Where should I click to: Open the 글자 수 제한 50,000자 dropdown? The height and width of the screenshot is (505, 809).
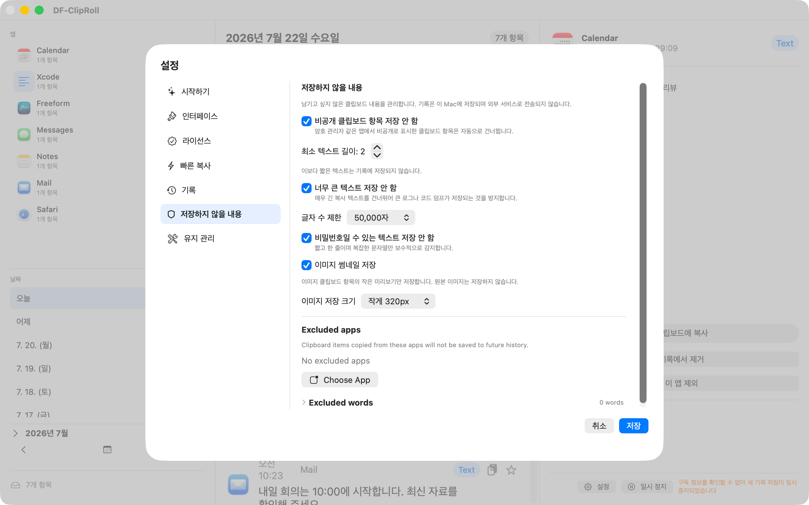pos(381,218)
